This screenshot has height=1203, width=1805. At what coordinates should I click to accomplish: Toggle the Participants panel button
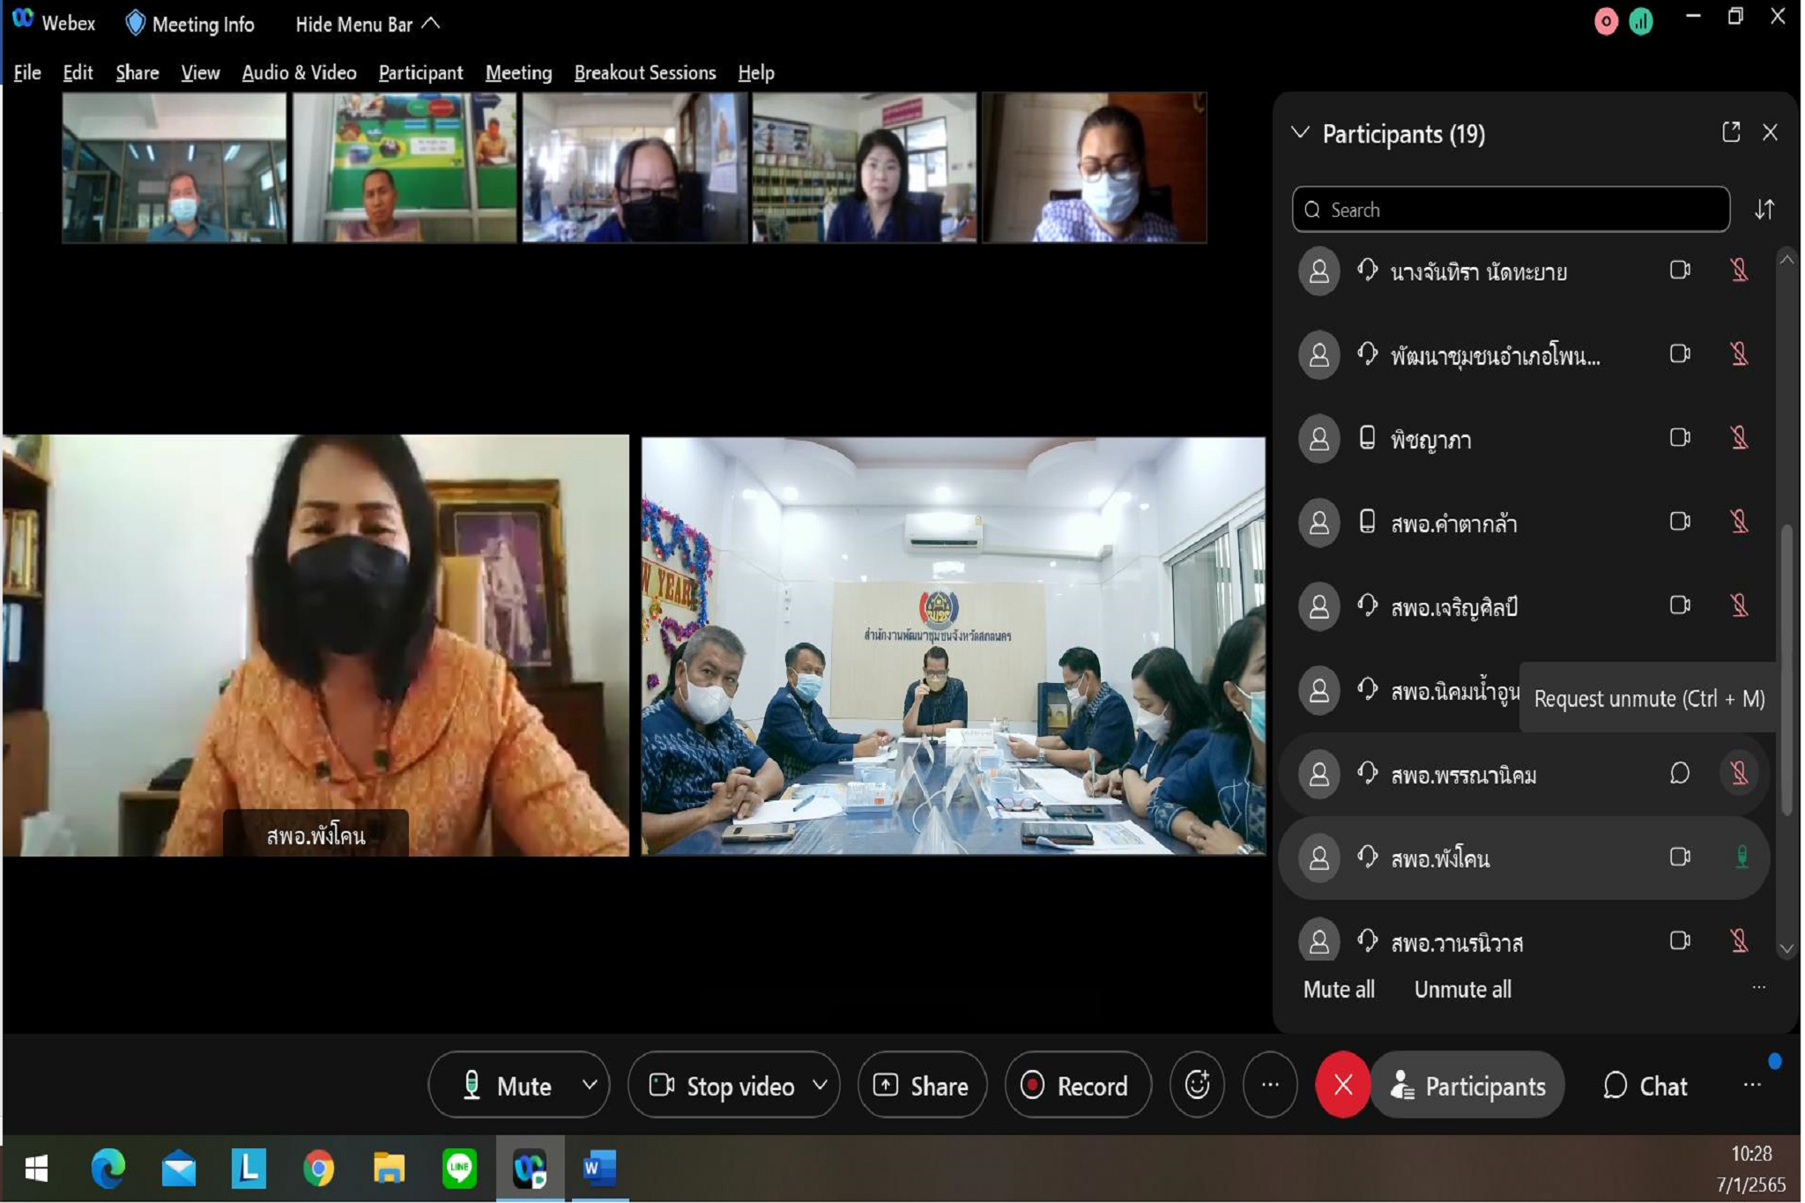1467,1085
